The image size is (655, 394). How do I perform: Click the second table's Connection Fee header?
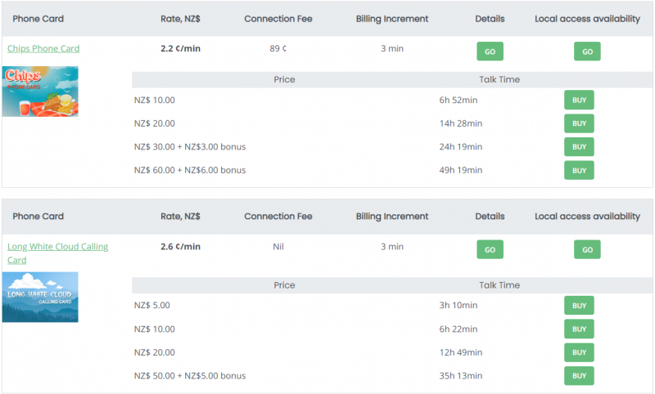pyautogui.click(x=278, y=217)
